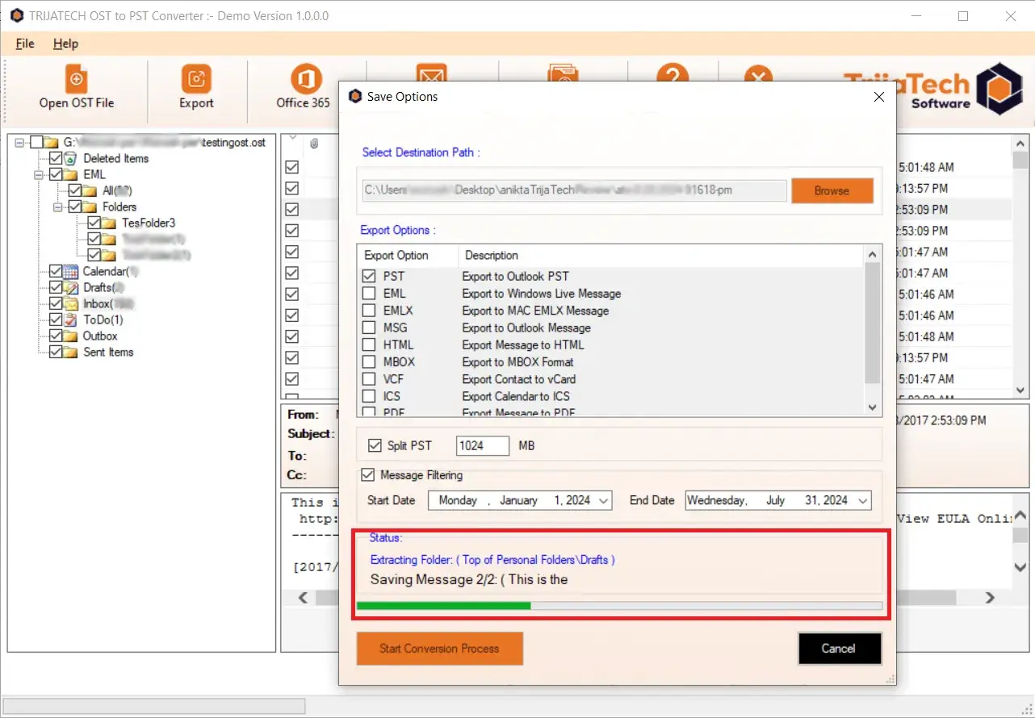Viewport: 1035px width, 718px height.
Task: Click the Export toolbar icon
Action: tap(196, 80)
